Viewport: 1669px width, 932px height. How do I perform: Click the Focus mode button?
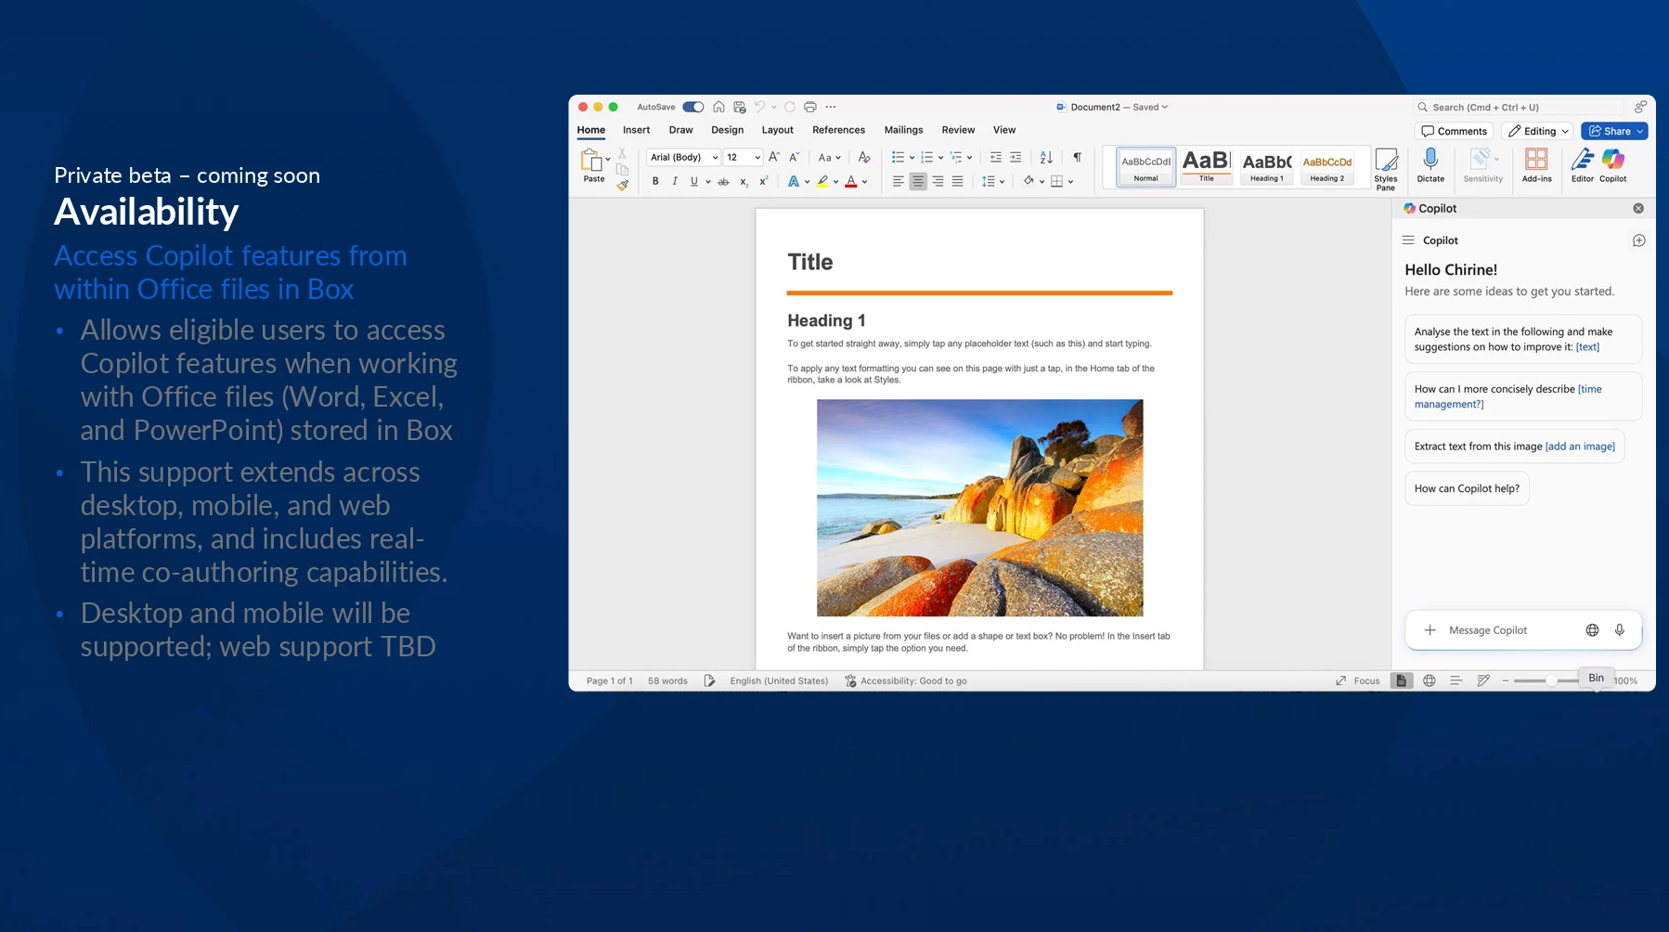coord(1358,681)
